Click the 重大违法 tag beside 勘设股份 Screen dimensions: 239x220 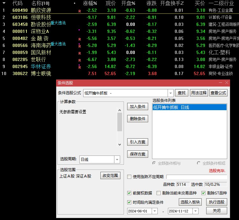point(58,23)
